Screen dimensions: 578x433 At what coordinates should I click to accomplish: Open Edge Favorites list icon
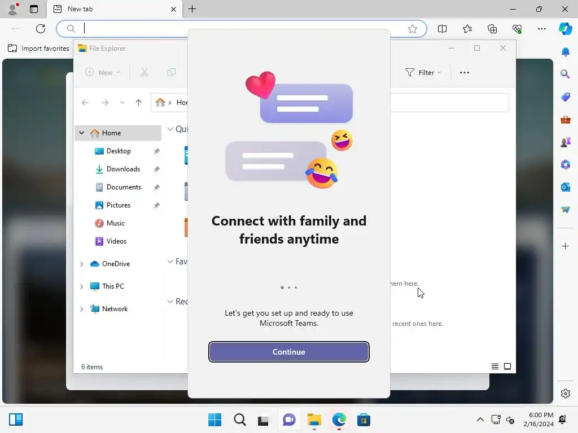click(467, 29)
